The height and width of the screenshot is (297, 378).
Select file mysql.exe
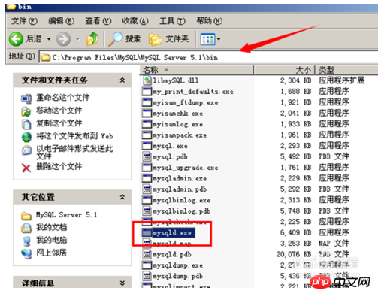pos(170,146)
